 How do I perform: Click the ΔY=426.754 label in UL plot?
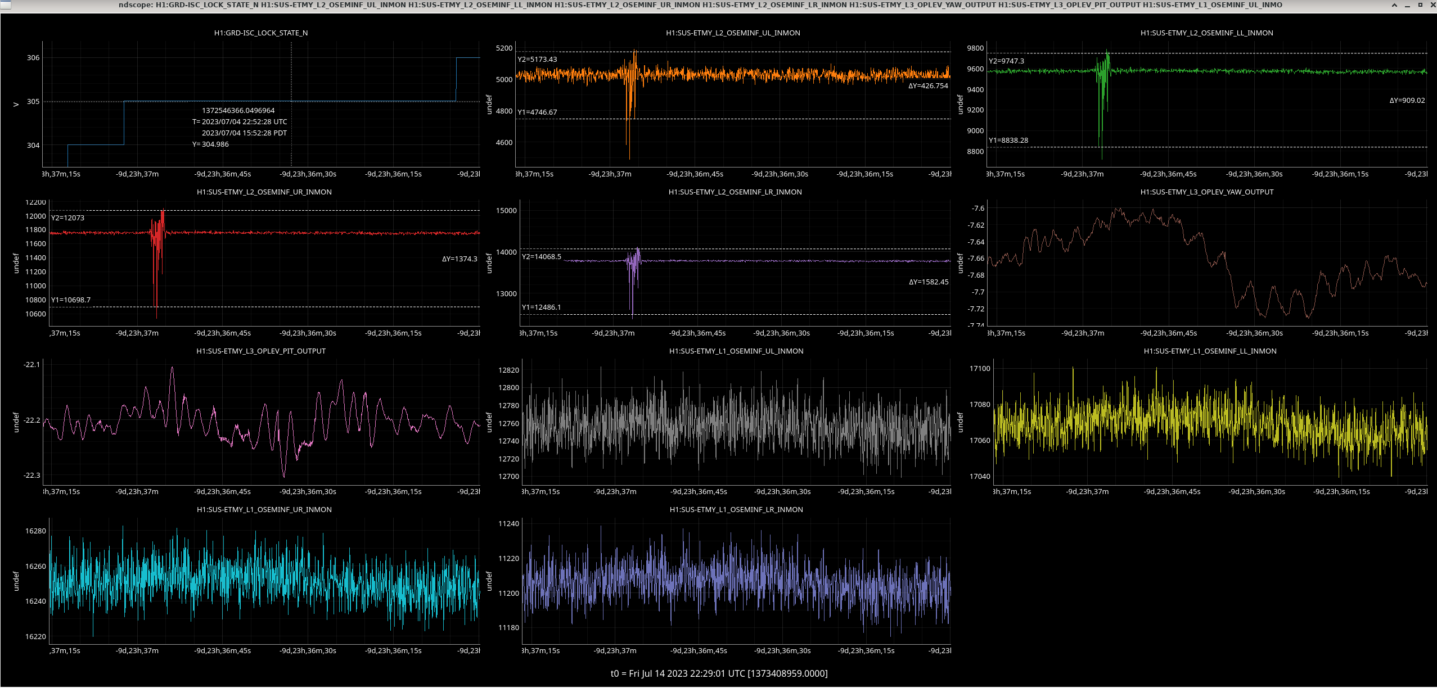tap(928, 85)
